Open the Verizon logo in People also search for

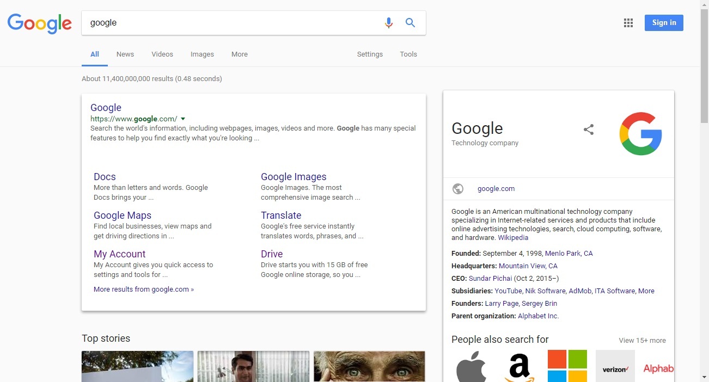tap(615, 366)
